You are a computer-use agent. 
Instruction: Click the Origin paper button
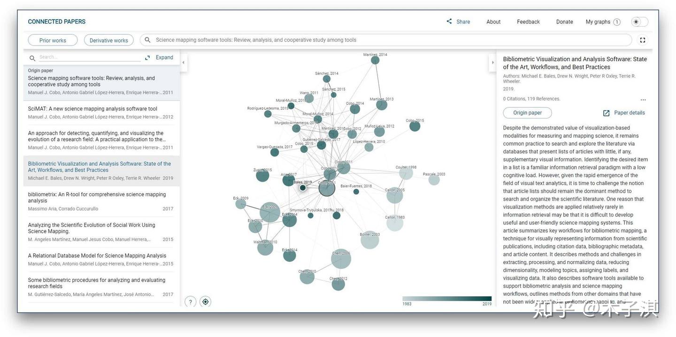[527, 113]
